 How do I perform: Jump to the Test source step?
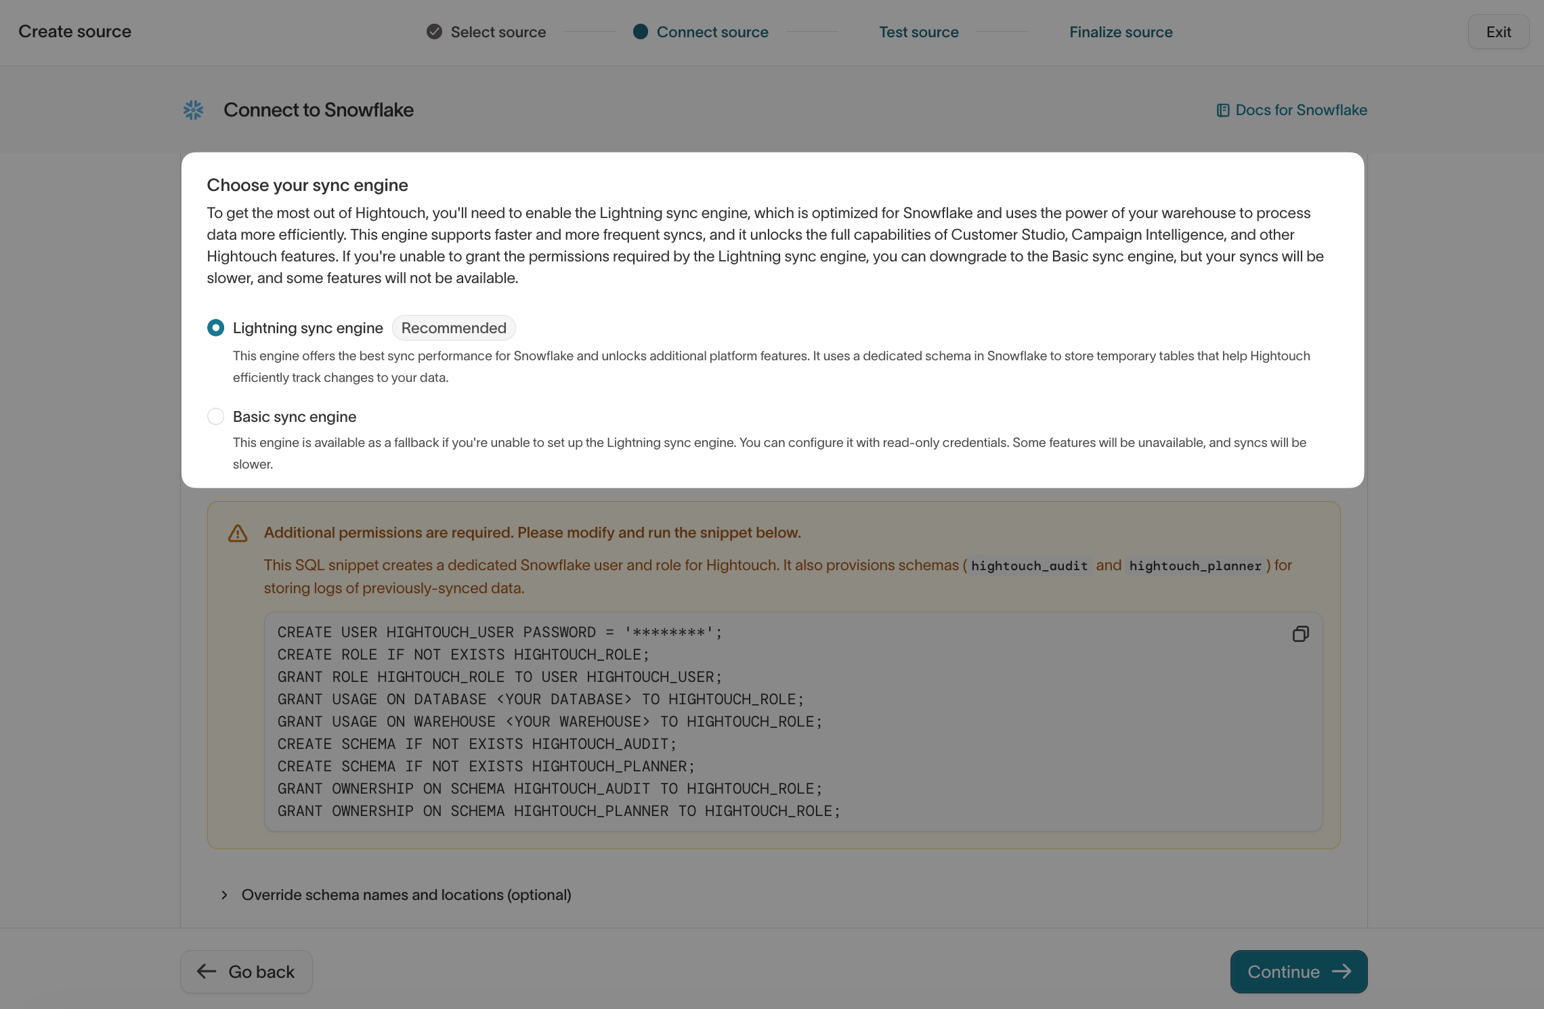click(919, 32)
